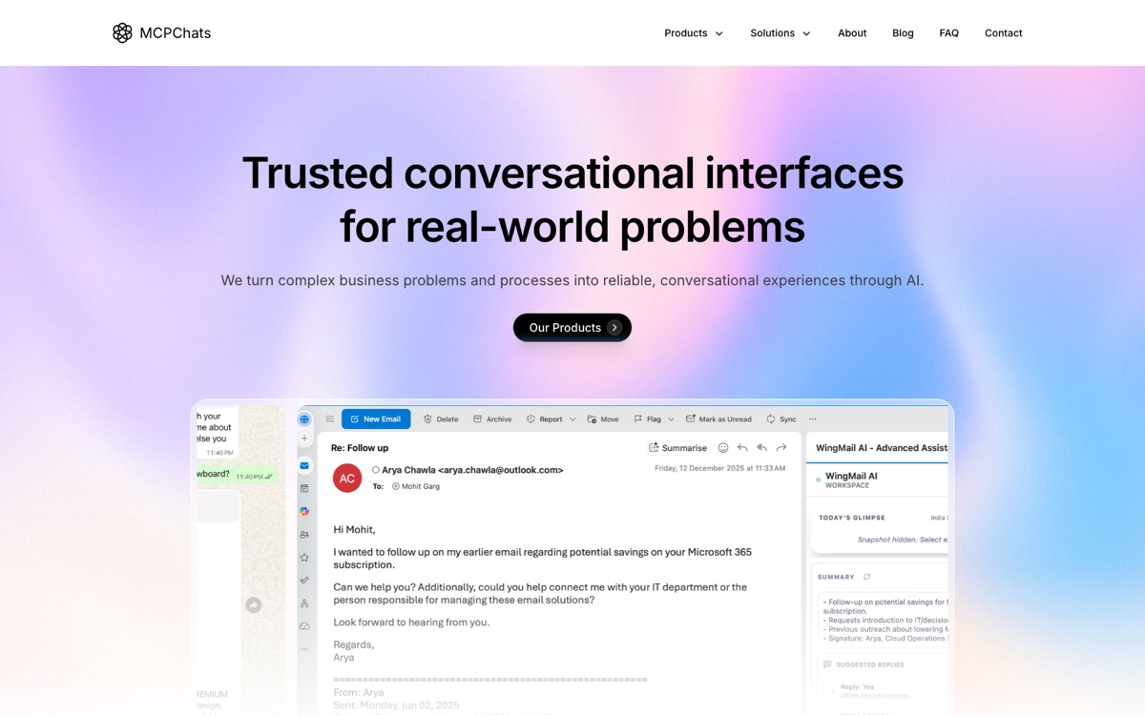This screenshot has height=715, width=1145.
Task: Click the email date Friday, 12 December 2025
Action: (x=719, y=468)
